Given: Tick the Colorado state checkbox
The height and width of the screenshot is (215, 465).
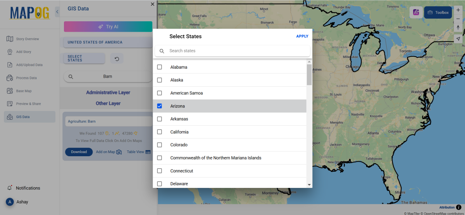Looking at the screenshot, I should (159, 145).
